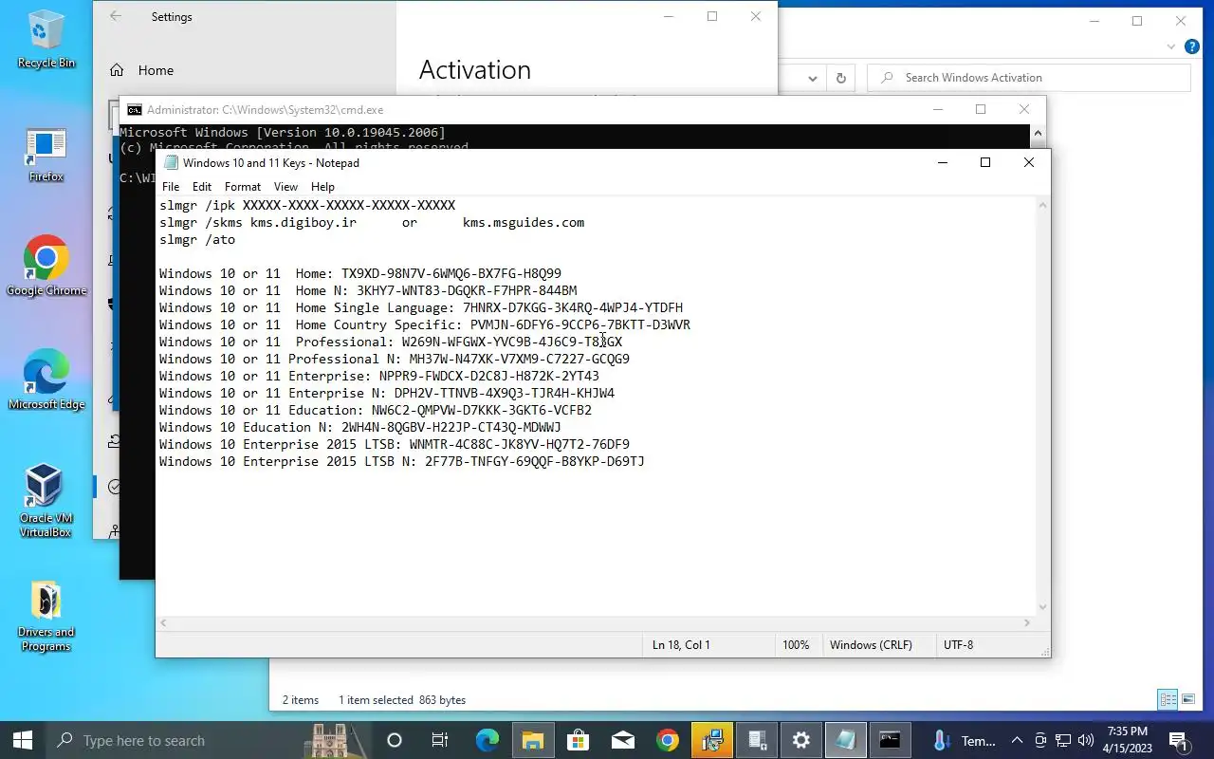Screen dimensions: 1214x759
Task: Click 'slmgr /ipk' line in Notepad
Action: 307,205
